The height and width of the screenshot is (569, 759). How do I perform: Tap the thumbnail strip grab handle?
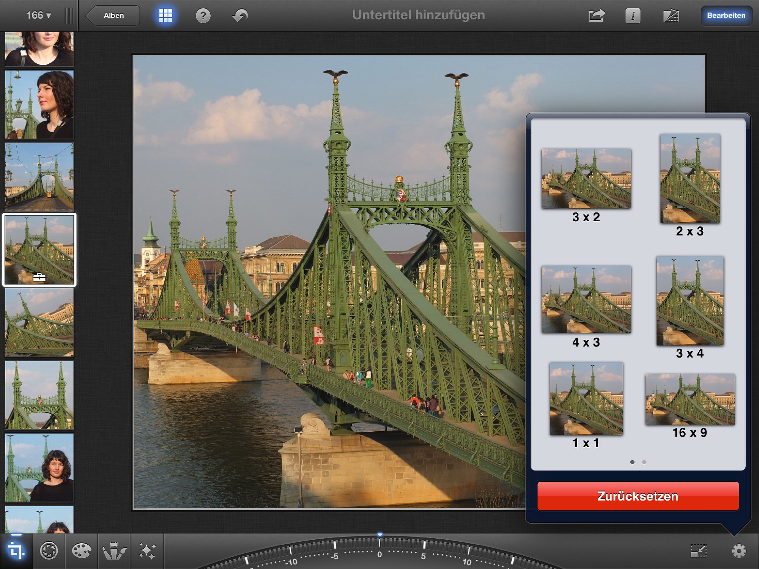click(69, 16)
